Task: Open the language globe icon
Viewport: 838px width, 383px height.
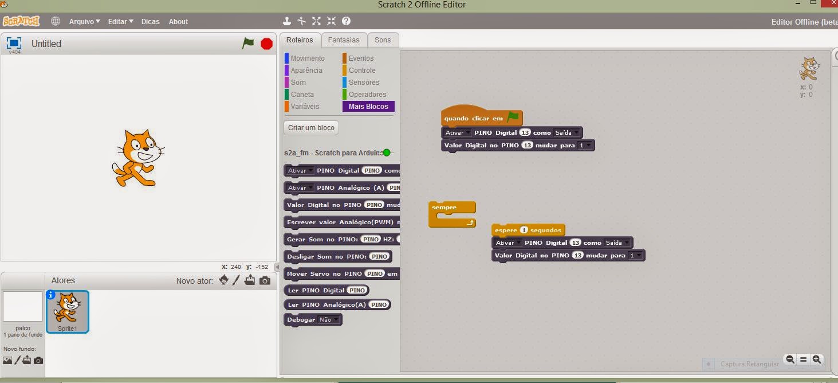Action: click(55, 21)
